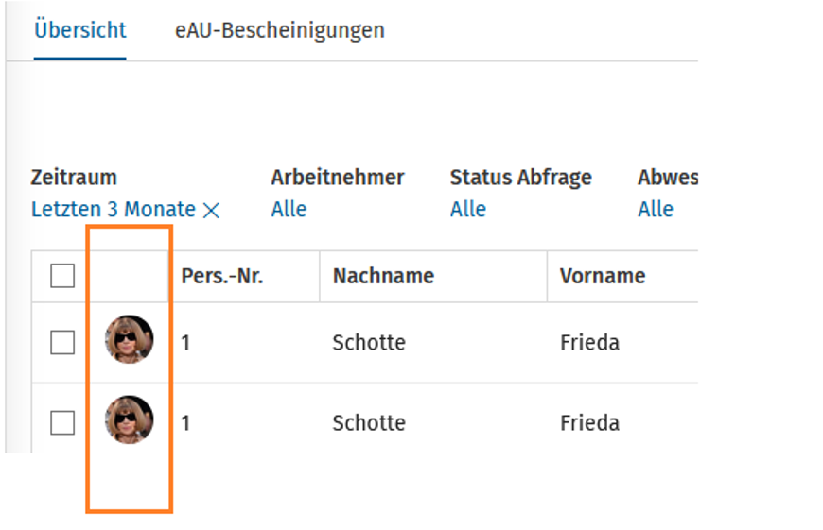Sort by the Vorname column header

(603, 276)
